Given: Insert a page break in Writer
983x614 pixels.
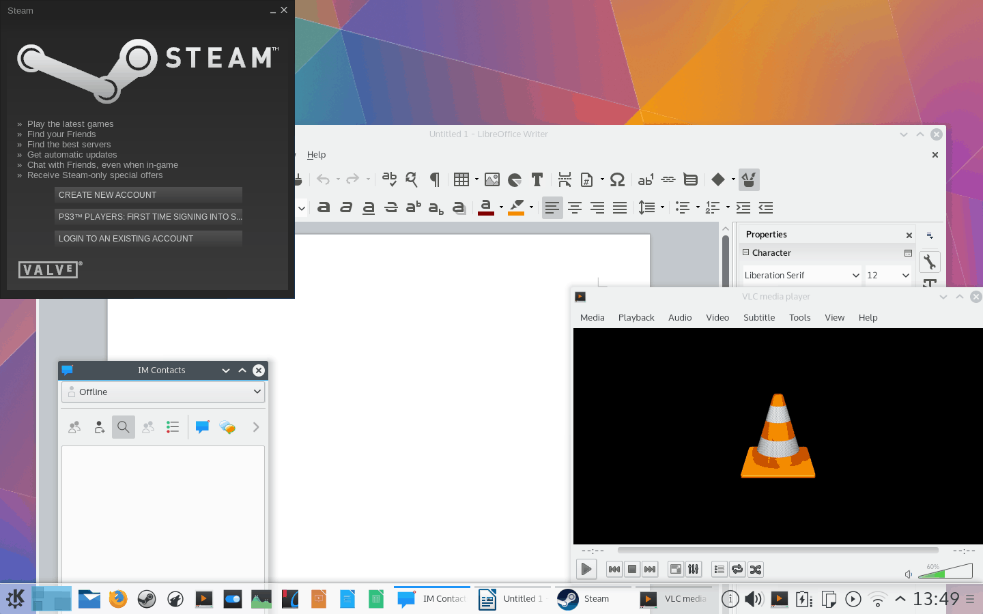Looking at the screenshot, I should click(565, 179).
